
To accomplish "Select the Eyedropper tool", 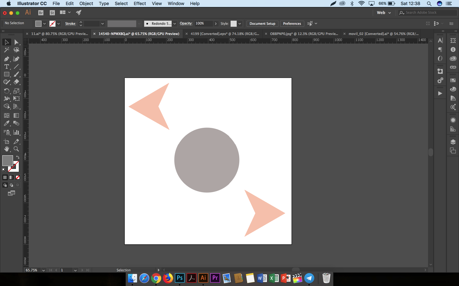I will (x=6, y=123).
